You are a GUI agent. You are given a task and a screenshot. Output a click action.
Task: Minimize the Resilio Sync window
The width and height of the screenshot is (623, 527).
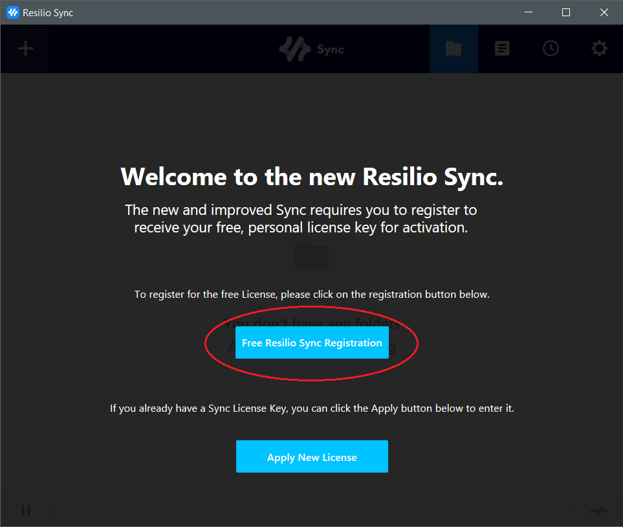[x=529, y=12]
